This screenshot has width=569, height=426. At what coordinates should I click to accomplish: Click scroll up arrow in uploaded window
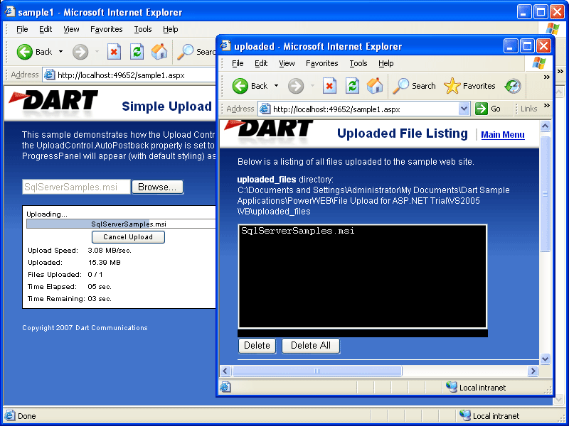click(545, 126)
